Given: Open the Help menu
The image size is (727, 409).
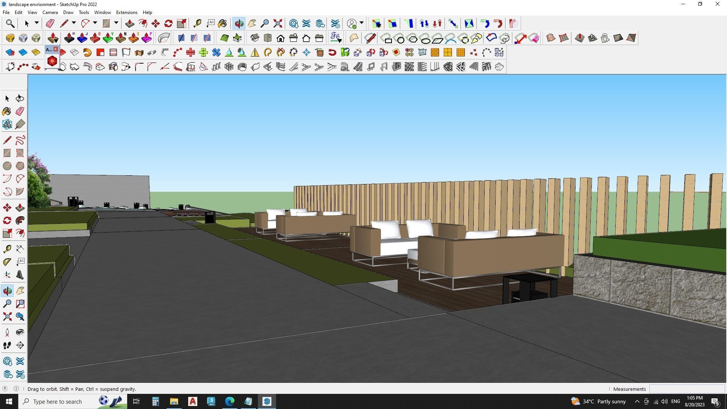Looking at the screenshot, I should 147,12.
